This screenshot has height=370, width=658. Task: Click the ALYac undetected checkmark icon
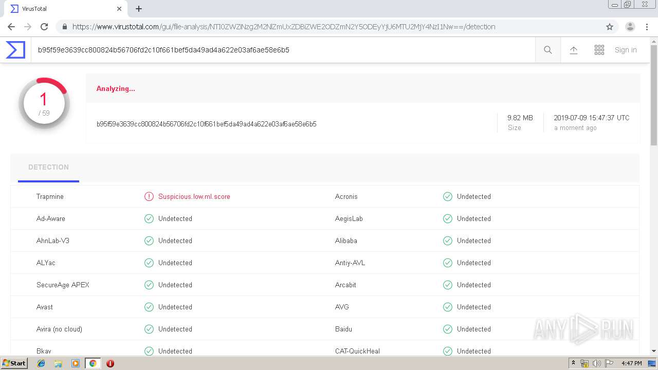[x=149, y=263]
